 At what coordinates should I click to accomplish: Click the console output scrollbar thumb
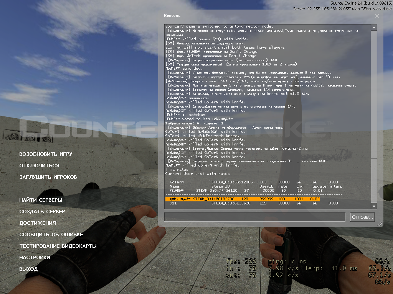pyautogui.click(x=374, y=181)
